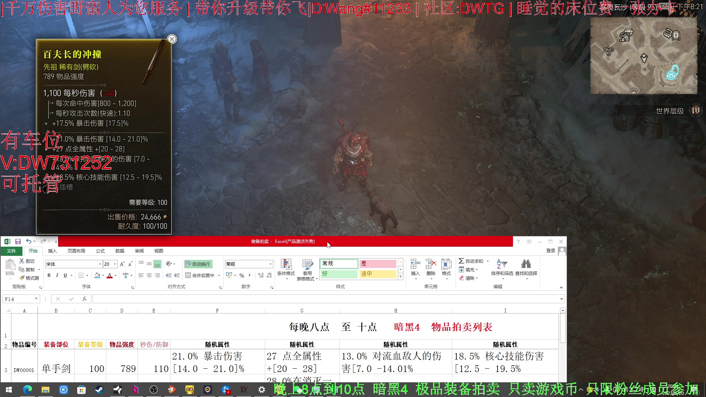This screenshot has height=397, width=706.
Task: Toggle right text alignment
Action: [x=157, y=275]
